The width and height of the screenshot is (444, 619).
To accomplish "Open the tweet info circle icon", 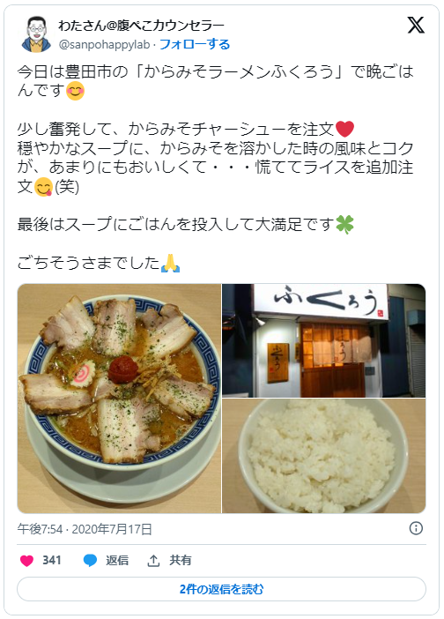I will [x=416, y=528].
